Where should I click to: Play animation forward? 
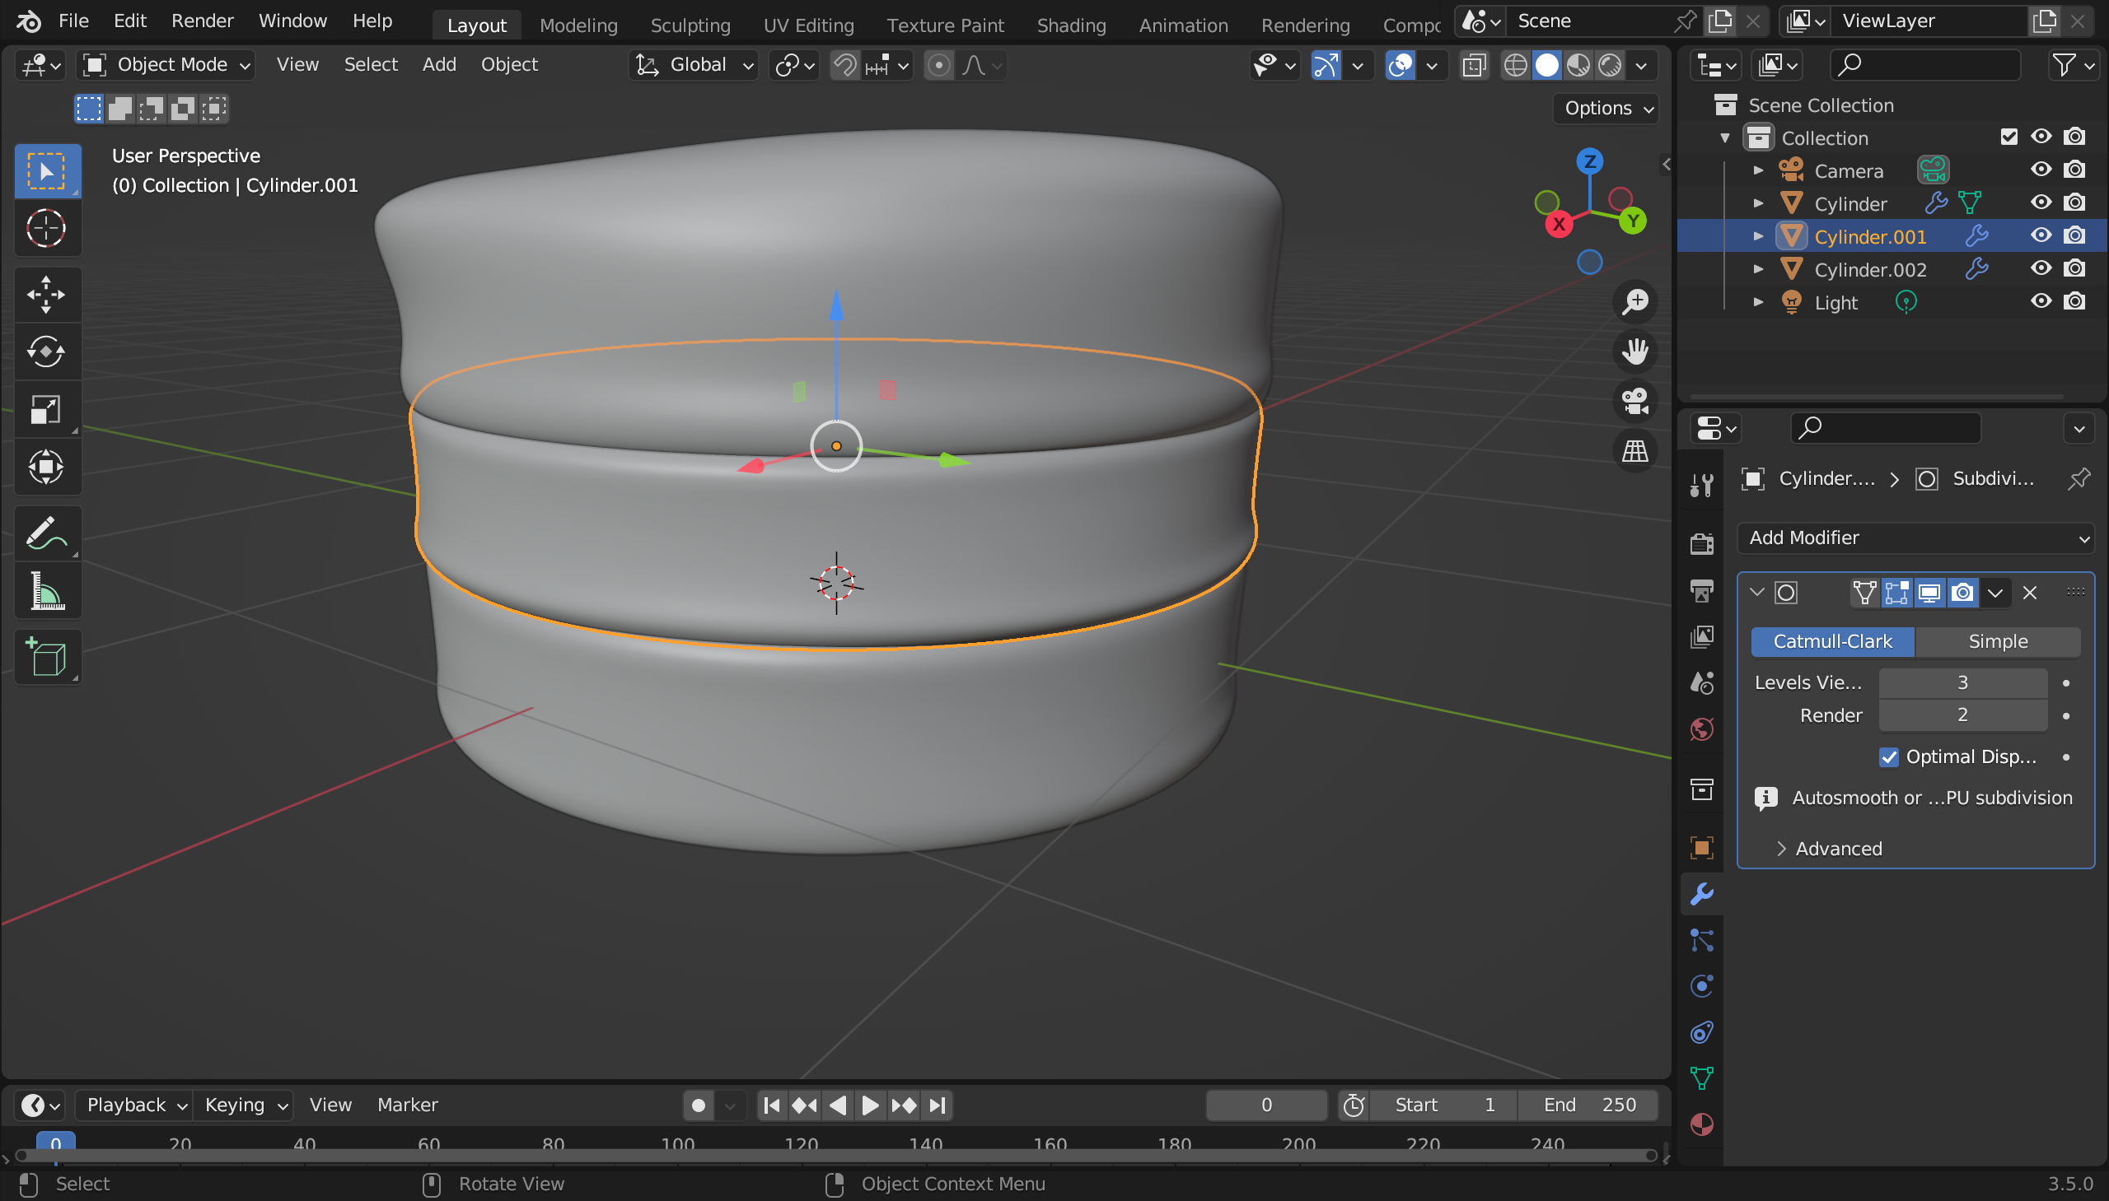pos(870,1106)
